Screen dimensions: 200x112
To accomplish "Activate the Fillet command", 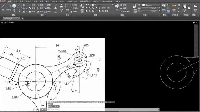I will pos(47,8).
